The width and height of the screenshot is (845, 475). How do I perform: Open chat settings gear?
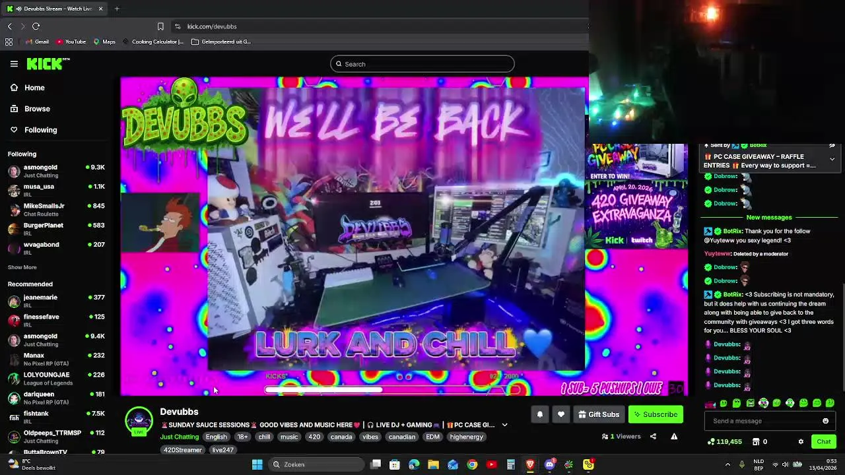tap(801, 441)
